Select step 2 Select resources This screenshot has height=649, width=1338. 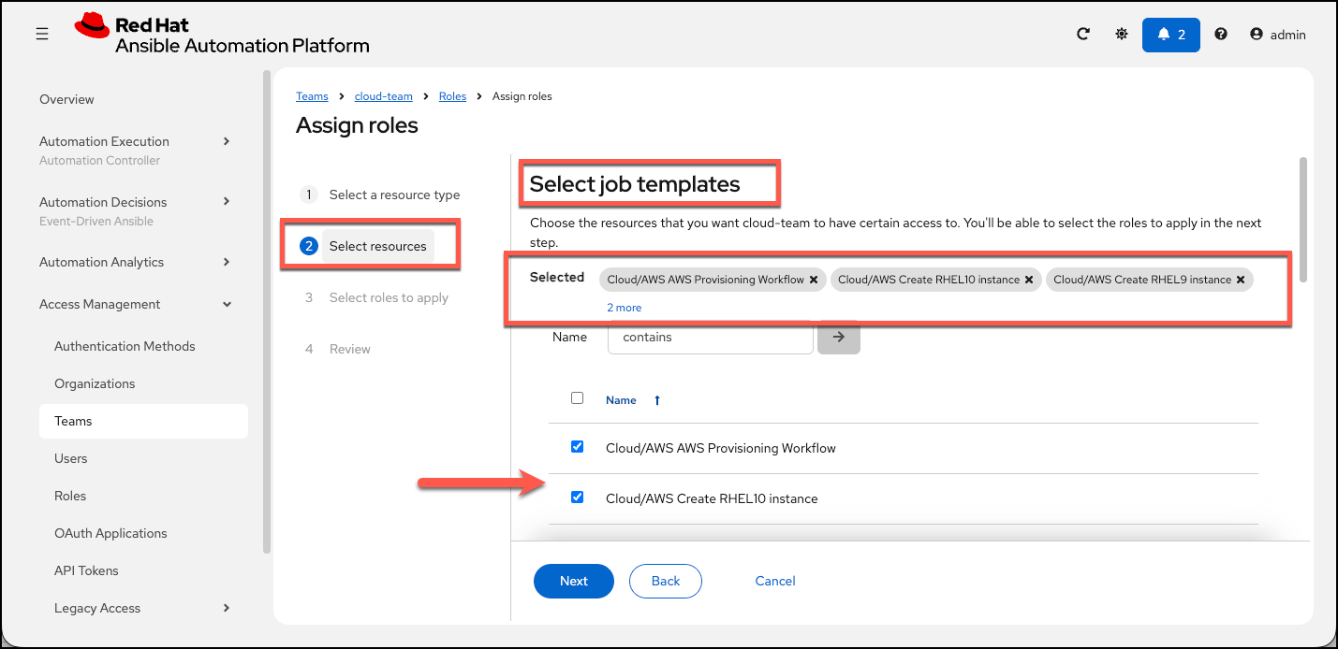coord(367,246)
